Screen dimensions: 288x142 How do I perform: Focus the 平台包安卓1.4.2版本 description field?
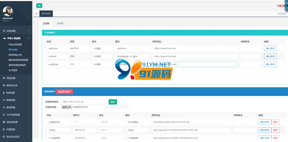coord(132,56)
